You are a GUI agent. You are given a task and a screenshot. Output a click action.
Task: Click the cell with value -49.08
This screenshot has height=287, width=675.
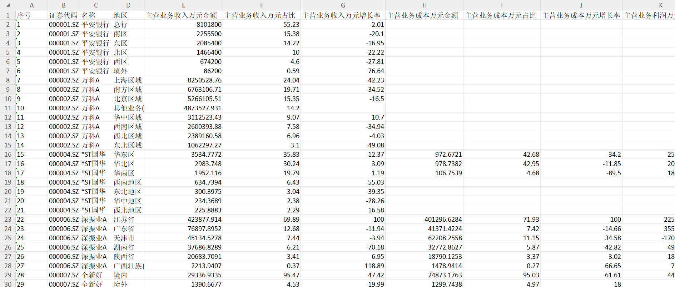point(343,145)
